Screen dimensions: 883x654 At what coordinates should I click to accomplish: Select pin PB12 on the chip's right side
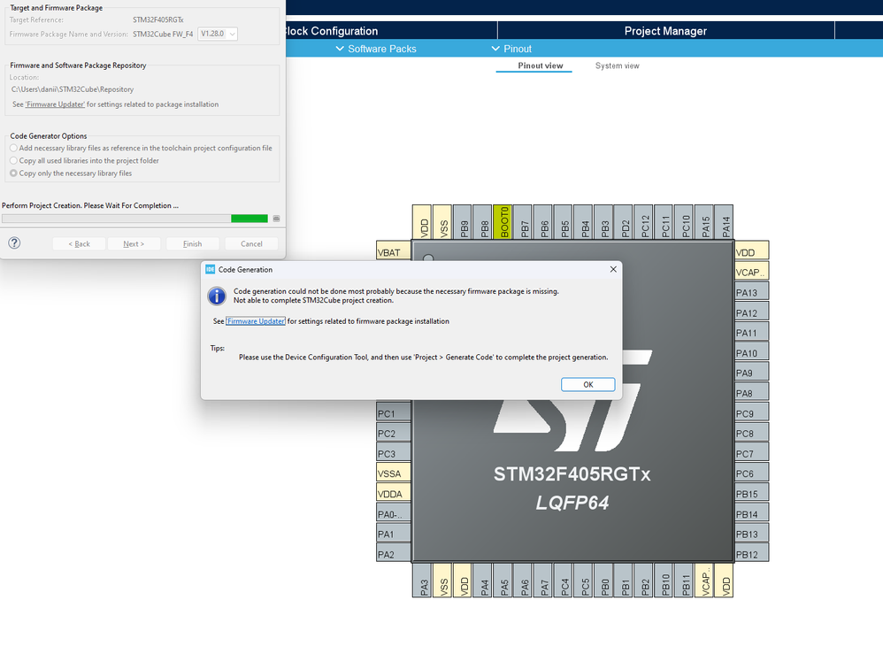click(x=752, y=554)
